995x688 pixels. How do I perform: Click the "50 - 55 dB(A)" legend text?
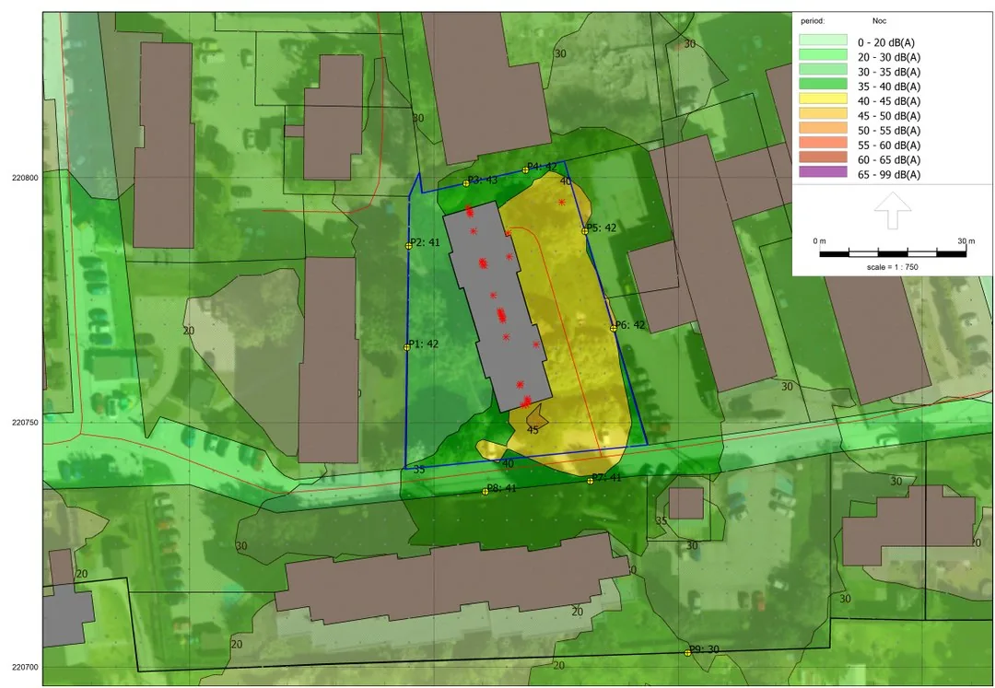pyautogui.click(x=888, y=131)
